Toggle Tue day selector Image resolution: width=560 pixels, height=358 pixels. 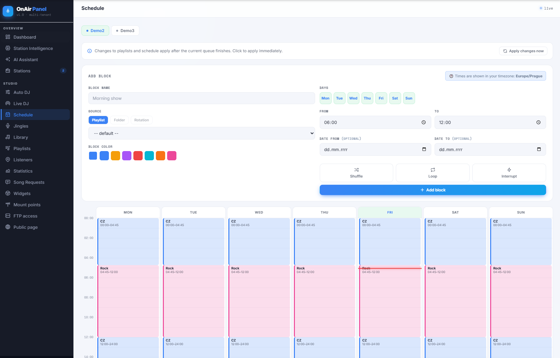pyautogui.click(x=340, y=98)
